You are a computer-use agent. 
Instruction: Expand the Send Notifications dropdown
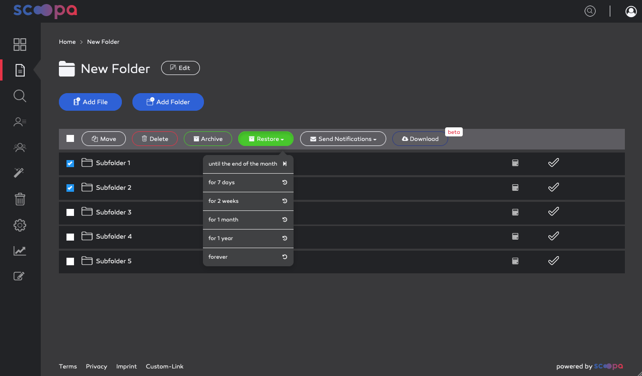[343, 139]
